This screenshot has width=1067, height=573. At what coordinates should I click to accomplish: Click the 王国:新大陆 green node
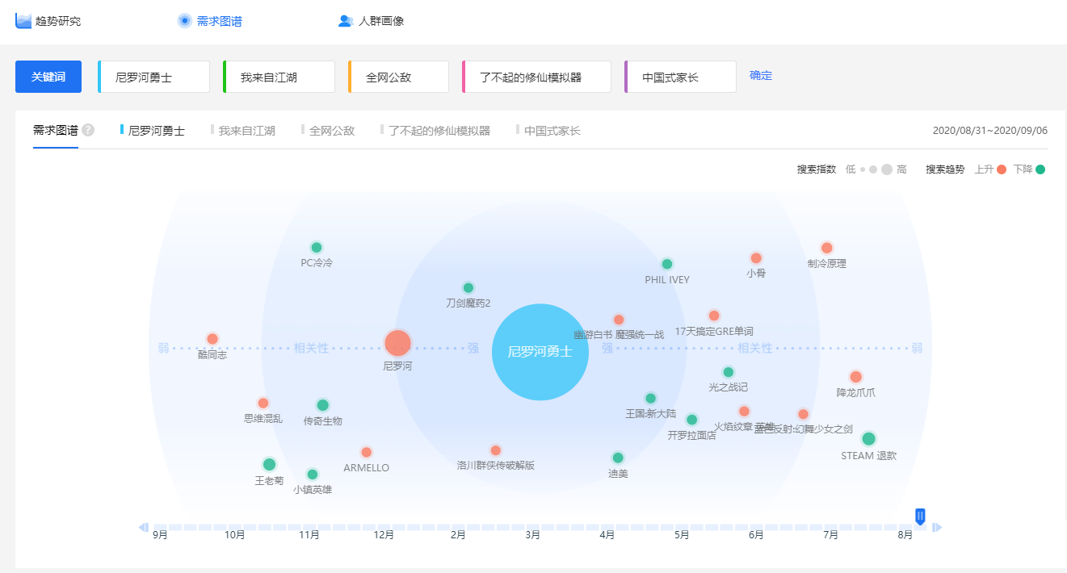pyautogui.click(x=651, y=398)
